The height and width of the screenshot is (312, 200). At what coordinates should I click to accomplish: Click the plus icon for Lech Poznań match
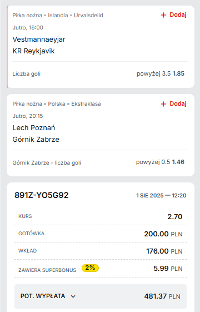163,104
